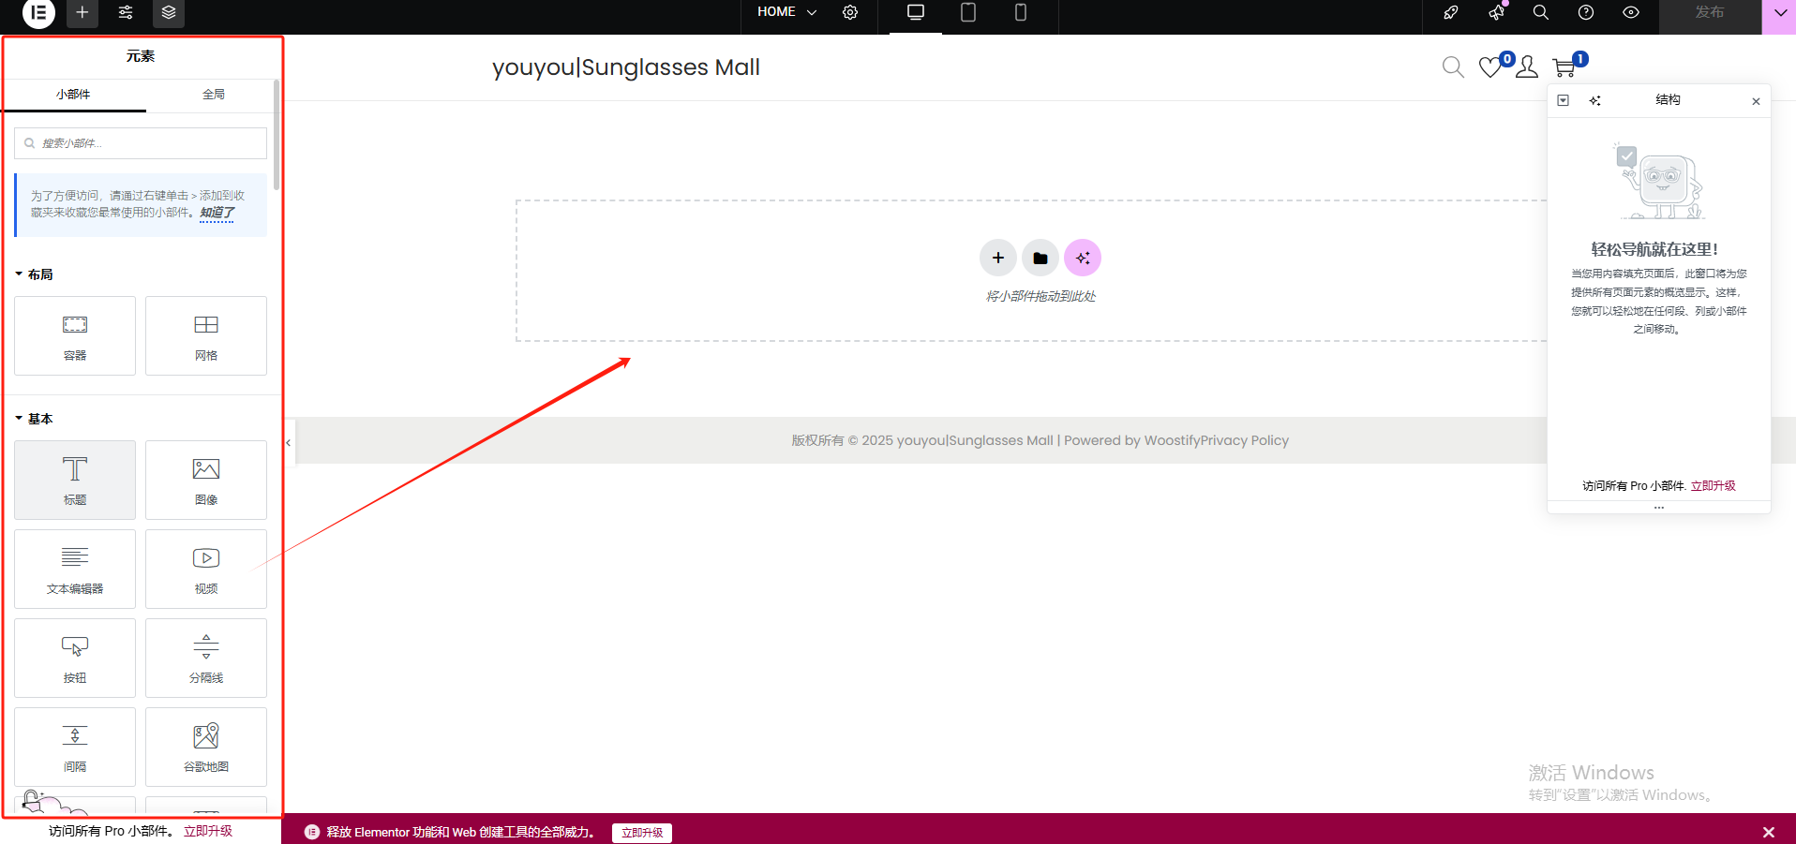This screenshot has height=844, width=1796.
Task: Open the add element plus icon in top bar
Action: (x=82, y=13)
